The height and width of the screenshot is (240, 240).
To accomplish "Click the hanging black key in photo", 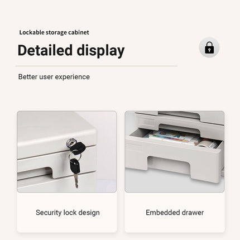I will click(x=75, y=166).
